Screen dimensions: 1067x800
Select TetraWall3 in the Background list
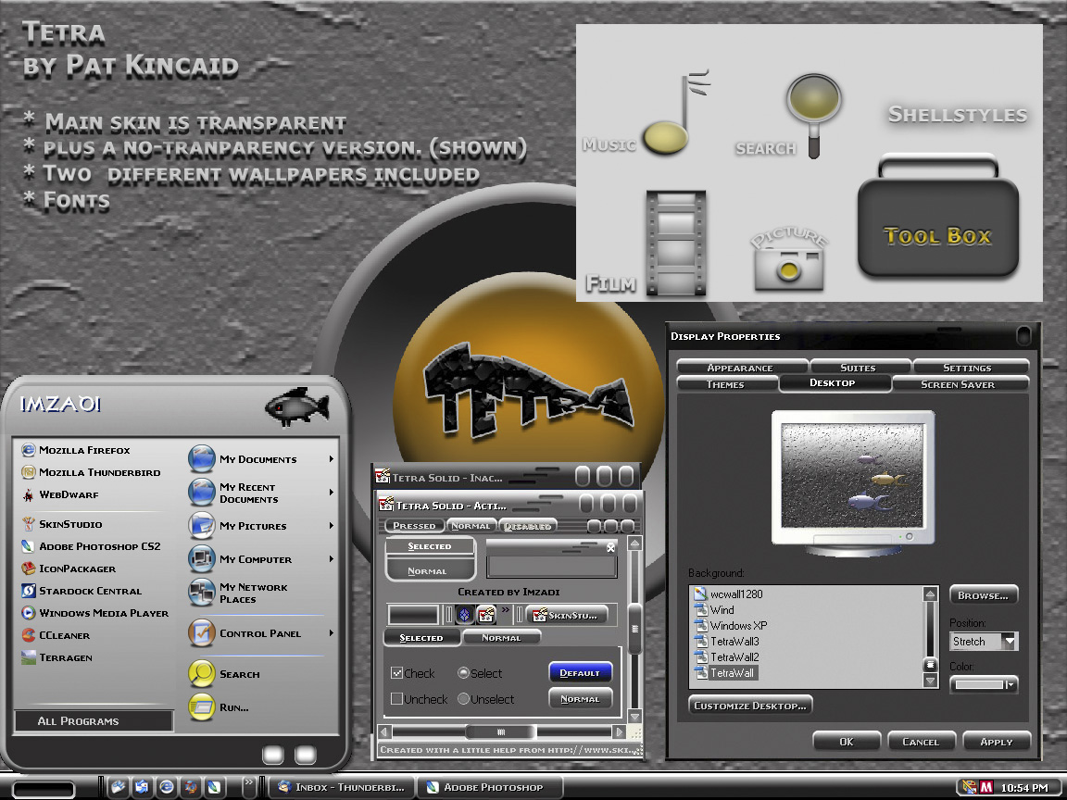(x=727, y=642)
